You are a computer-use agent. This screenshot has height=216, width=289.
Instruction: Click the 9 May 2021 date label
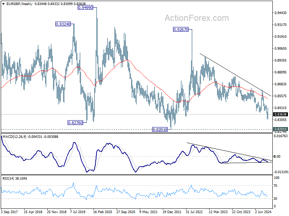coord(148,212)
